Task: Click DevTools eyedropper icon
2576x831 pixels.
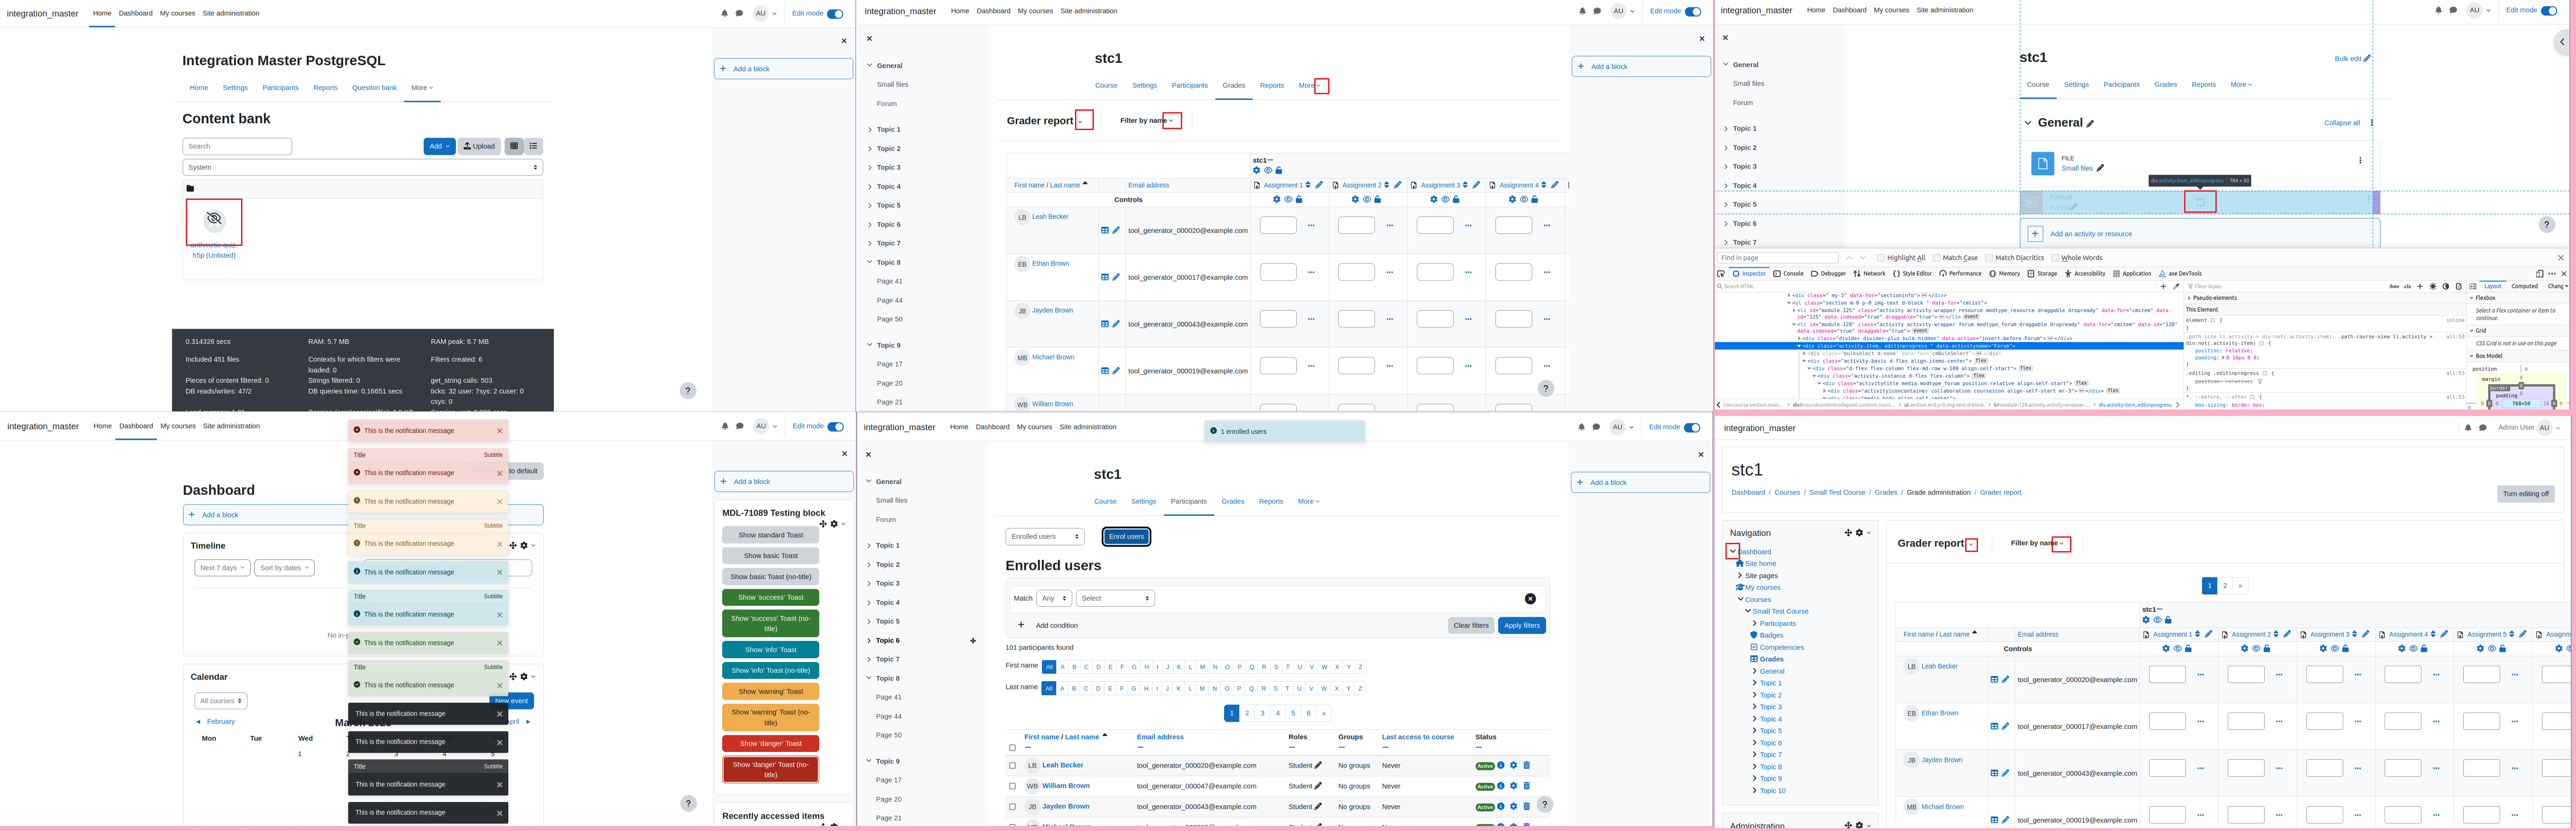Action: pyautogui.click(x=2176, y=287)
